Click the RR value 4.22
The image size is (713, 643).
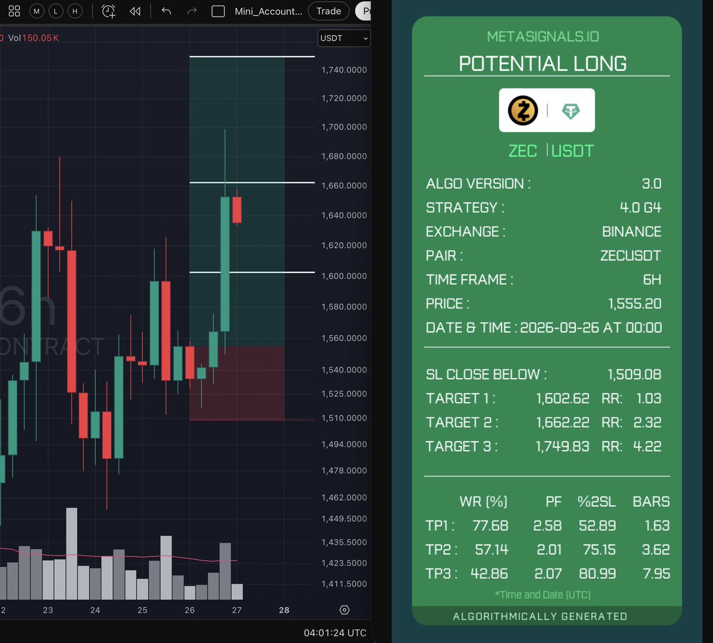647,446
